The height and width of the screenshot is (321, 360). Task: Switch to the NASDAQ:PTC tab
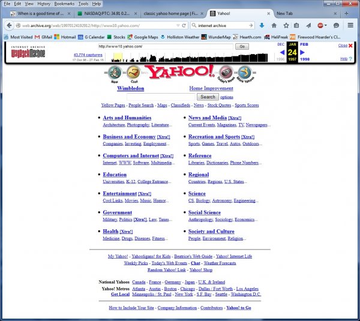107,14
